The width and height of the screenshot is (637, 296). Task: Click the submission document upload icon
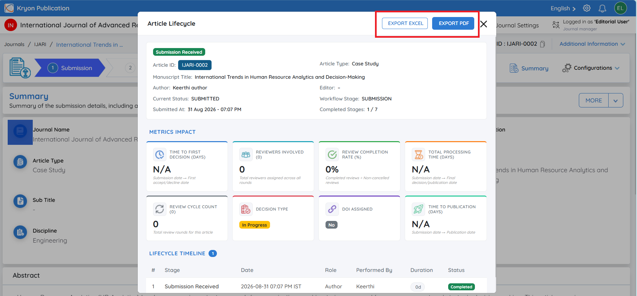click(20, 68)
